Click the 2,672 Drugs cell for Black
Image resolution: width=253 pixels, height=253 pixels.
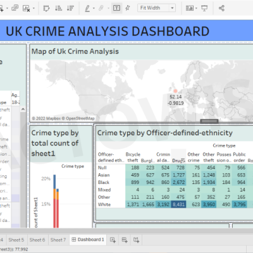coord(178,182)
